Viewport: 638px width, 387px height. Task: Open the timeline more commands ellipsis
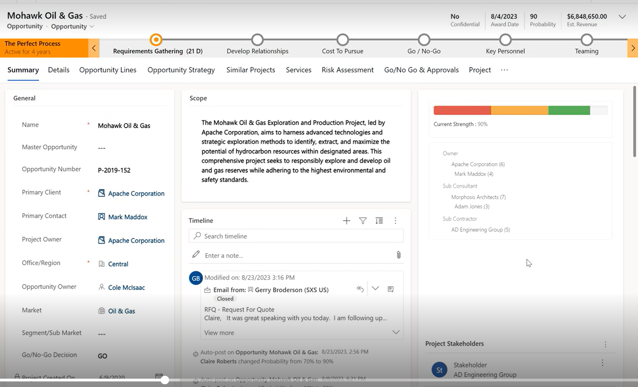tap(395, 221)
